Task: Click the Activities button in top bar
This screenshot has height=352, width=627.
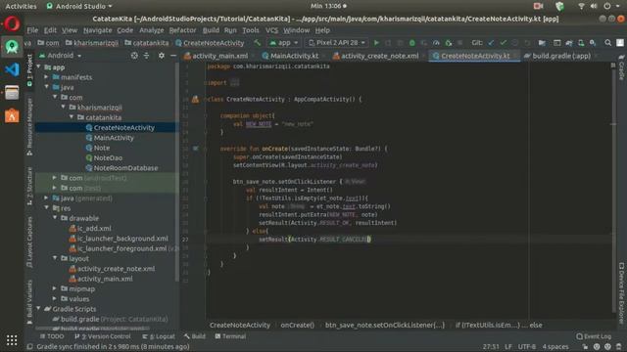Action: (21, 6)
